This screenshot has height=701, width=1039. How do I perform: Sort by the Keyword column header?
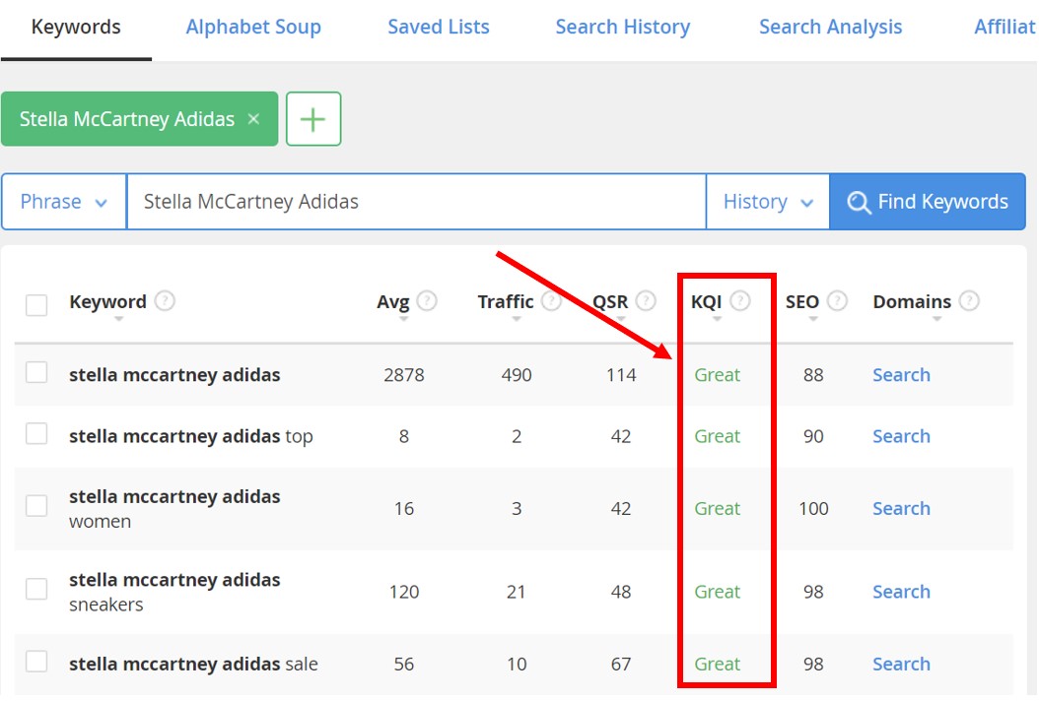click(x=108, y=302)
